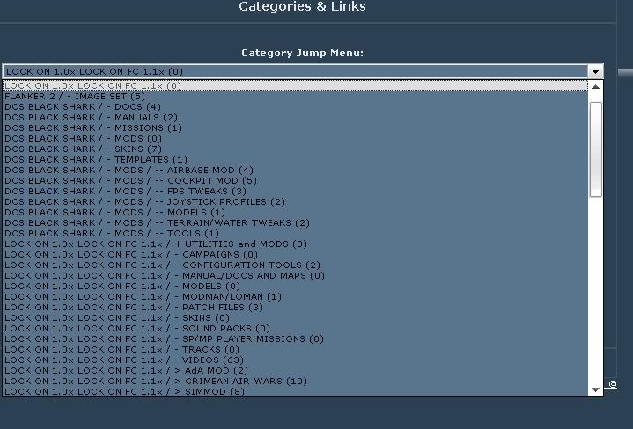Jump to the COCKPIT MOD (5) category
Image resolution: width=633 pixels, height=429 pixels.
point(295,180)
